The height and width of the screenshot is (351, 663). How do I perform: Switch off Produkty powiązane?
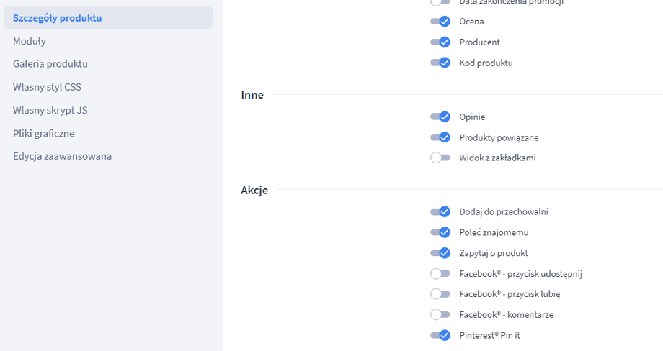(x=440, y=137)
